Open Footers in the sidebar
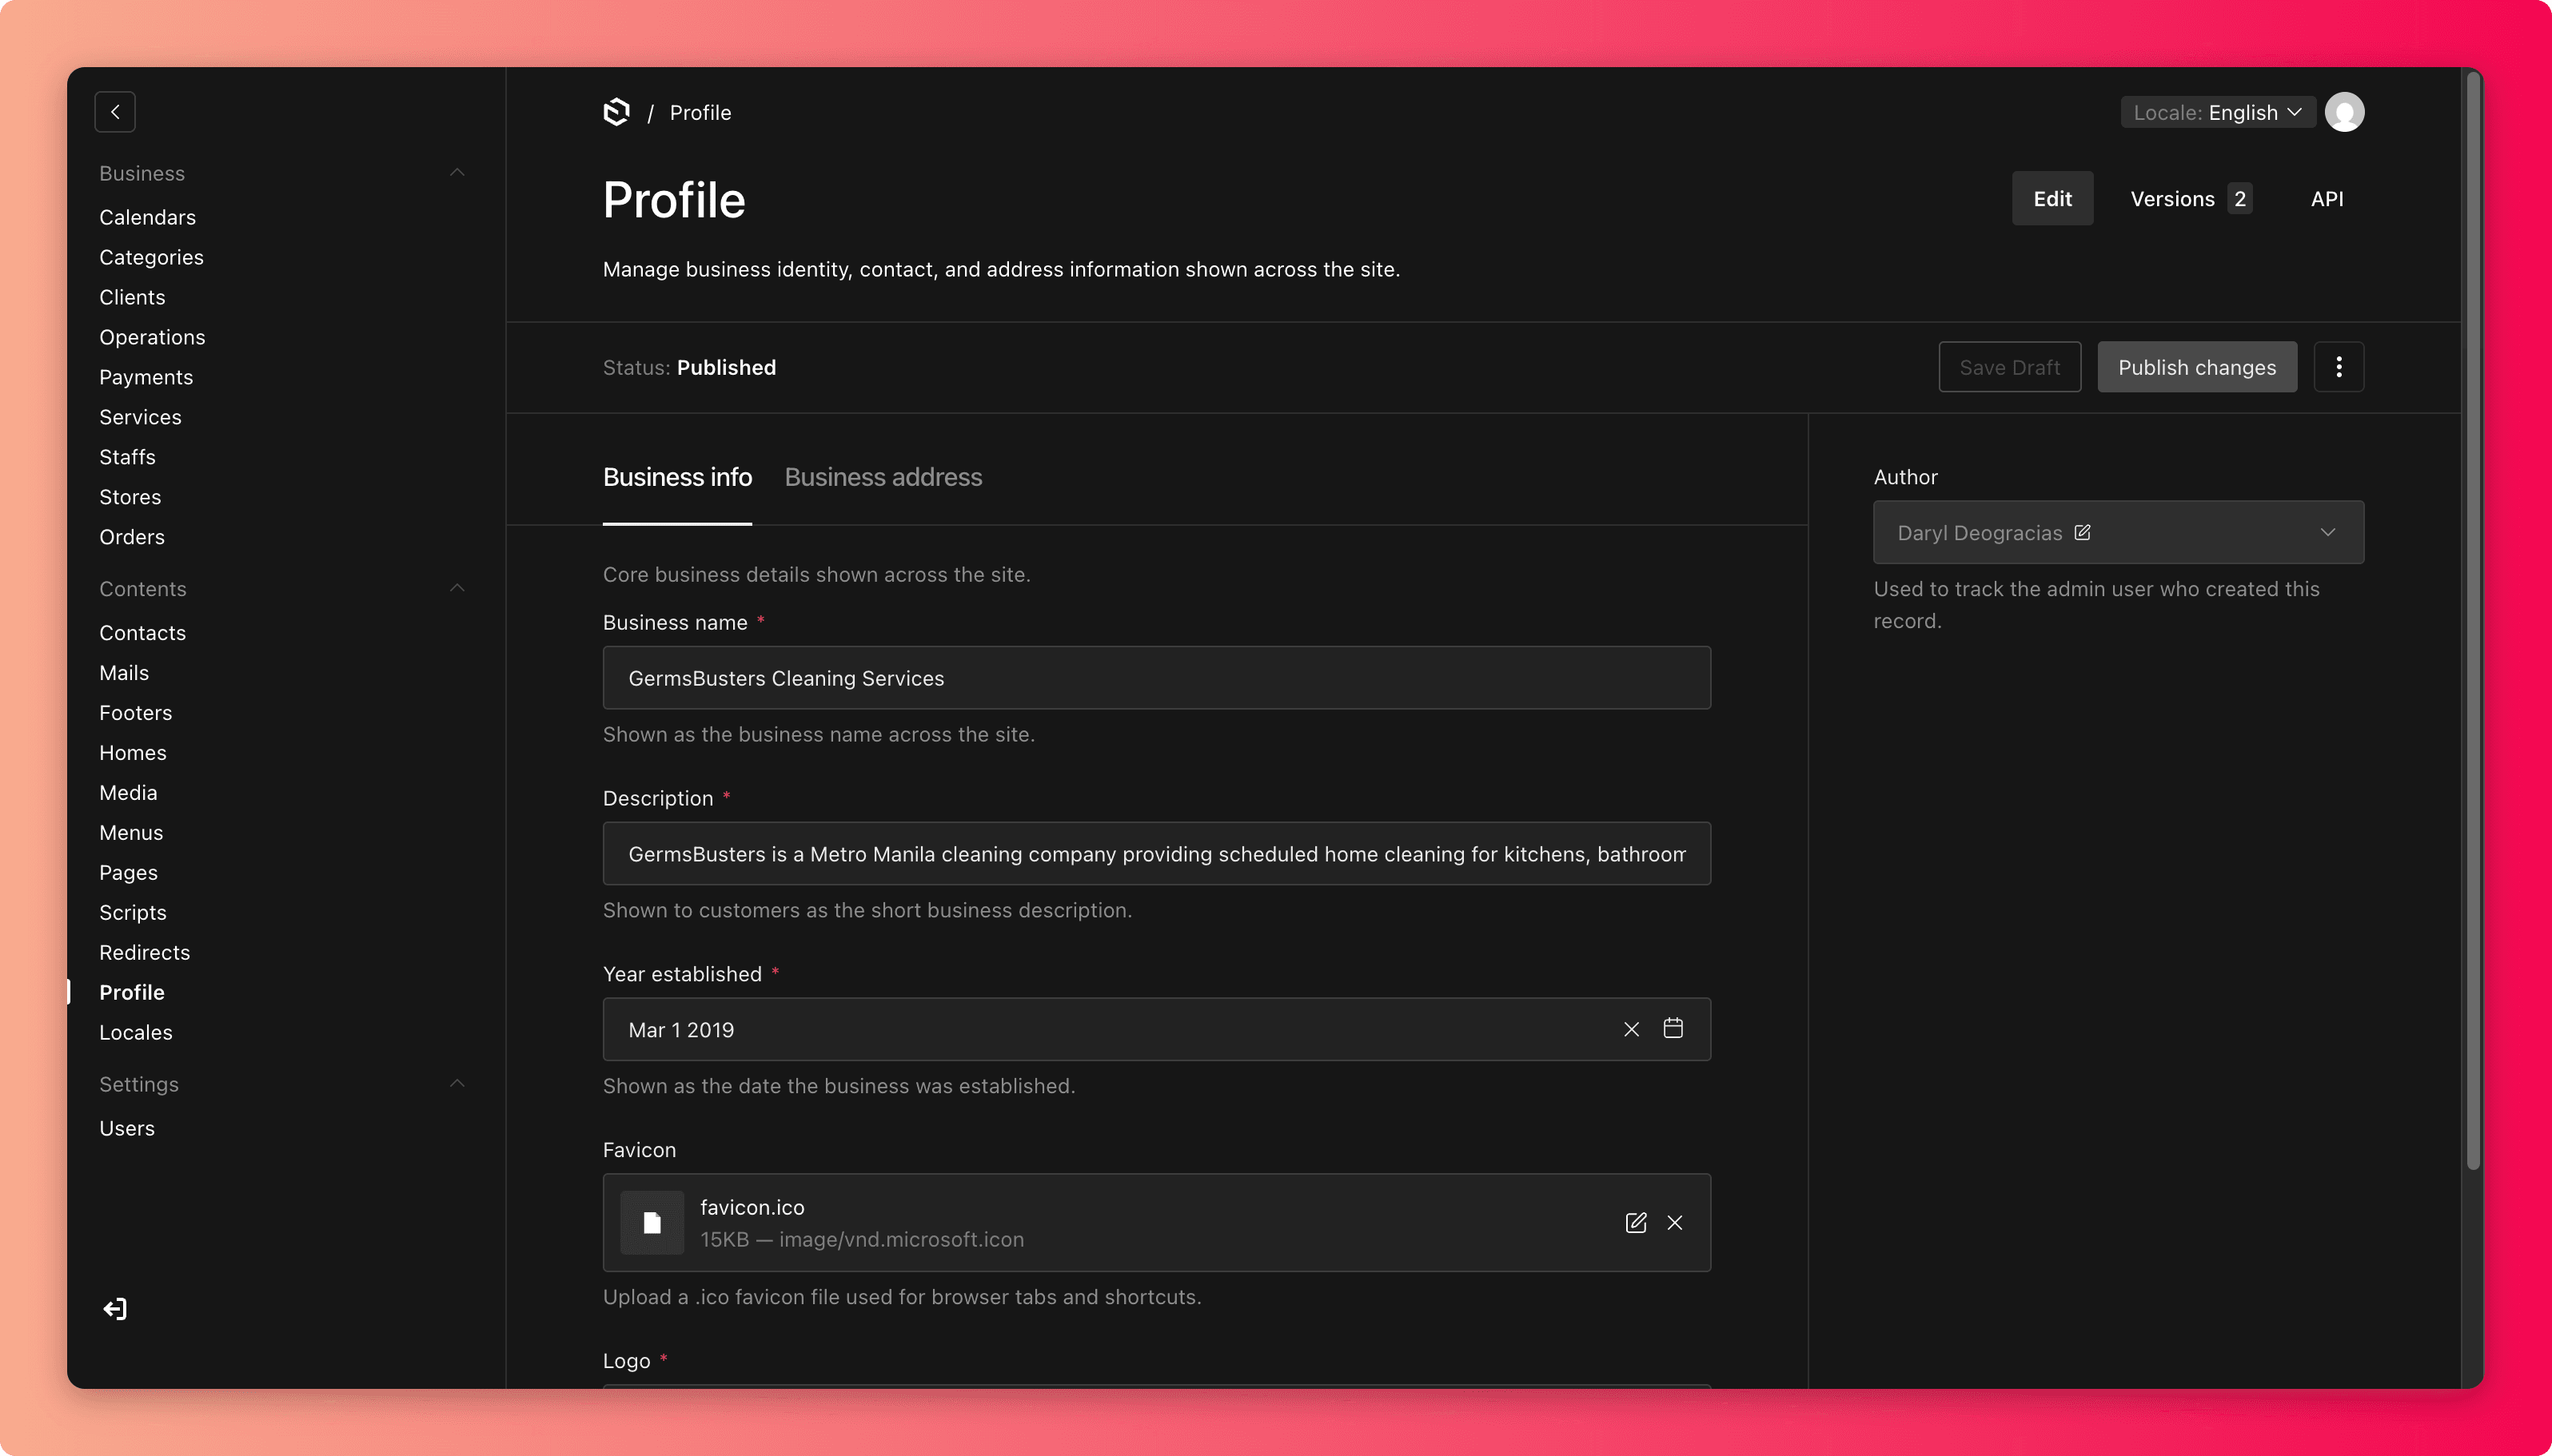 click(135, 713)
